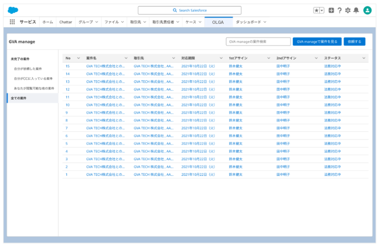The width and height of the screenshot is (380, 248).
Task: Sort by the 案件名 column header
Action: coord(91,58)
